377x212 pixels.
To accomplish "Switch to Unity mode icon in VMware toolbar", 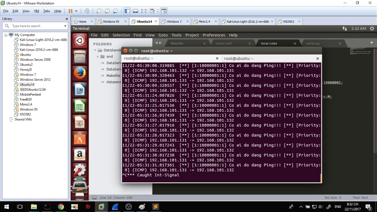I will [x=152, y=11].
